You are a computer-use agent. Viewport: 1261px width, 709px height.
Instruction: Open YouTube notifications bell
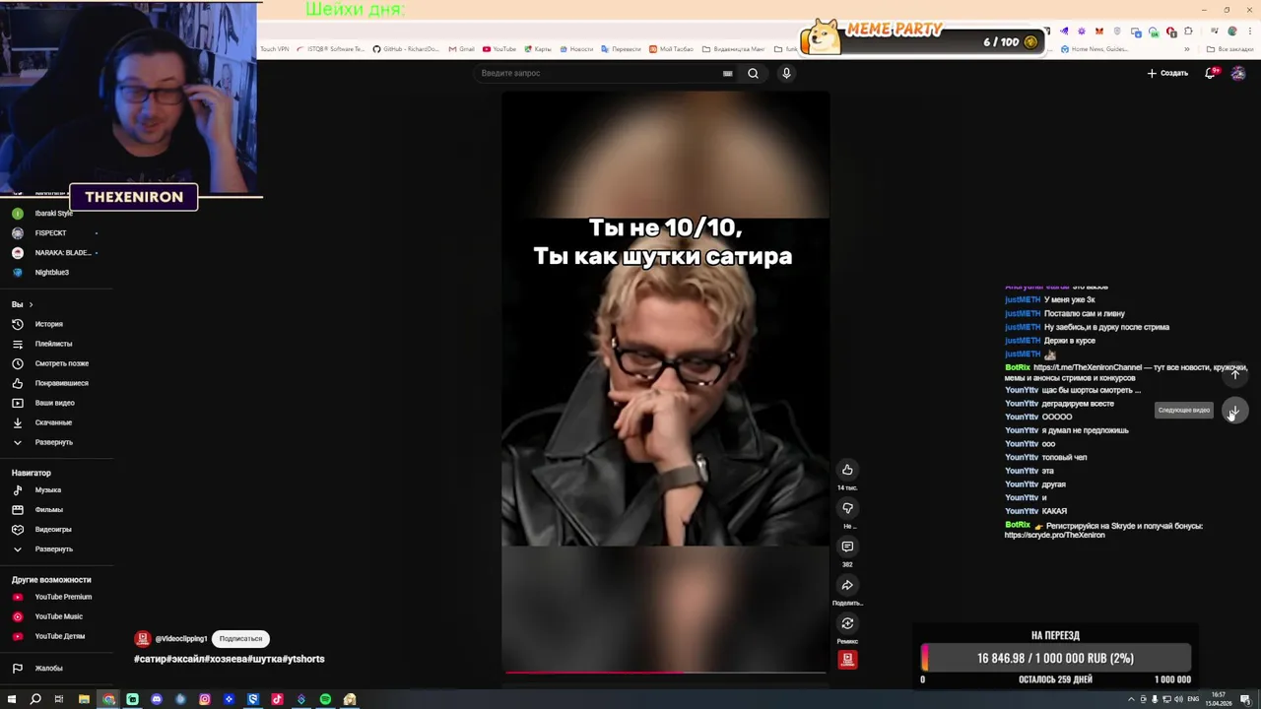coord(1211,73)
